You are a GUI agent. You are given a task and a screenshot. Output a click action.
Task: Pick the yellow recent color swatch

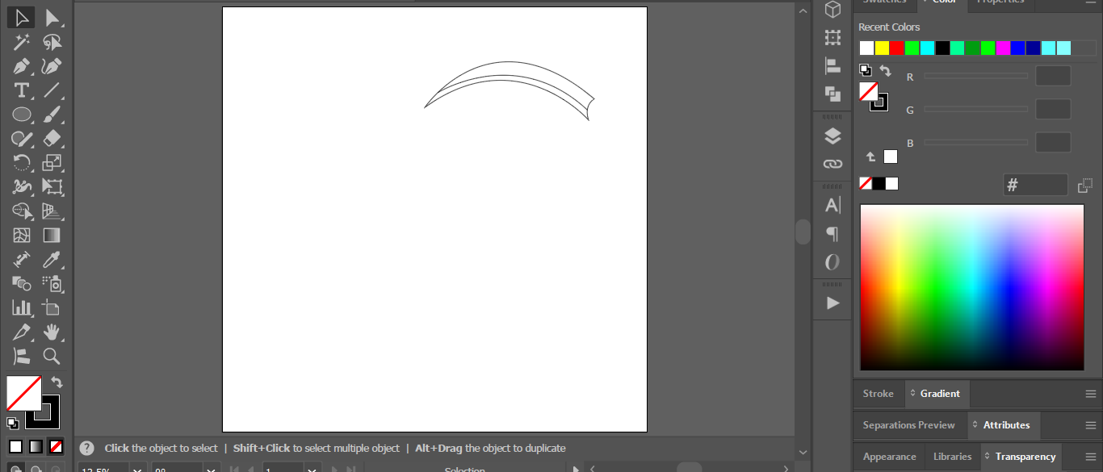pyautogui.click(x=882, y=48)
